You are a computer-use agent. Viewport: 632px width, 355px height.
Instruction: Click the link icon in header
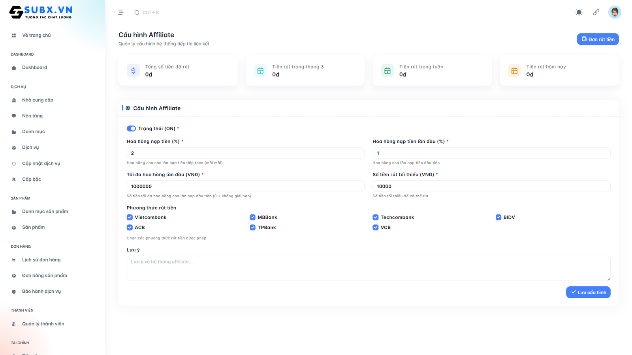pyautogui.click(x=596, y=12)
